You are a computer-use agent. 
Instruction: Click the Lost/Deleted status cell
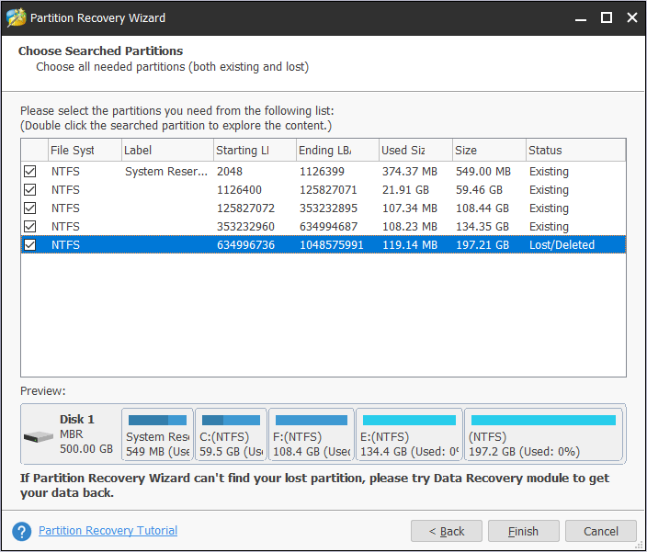pyautogui.click(x=562, y=245)
